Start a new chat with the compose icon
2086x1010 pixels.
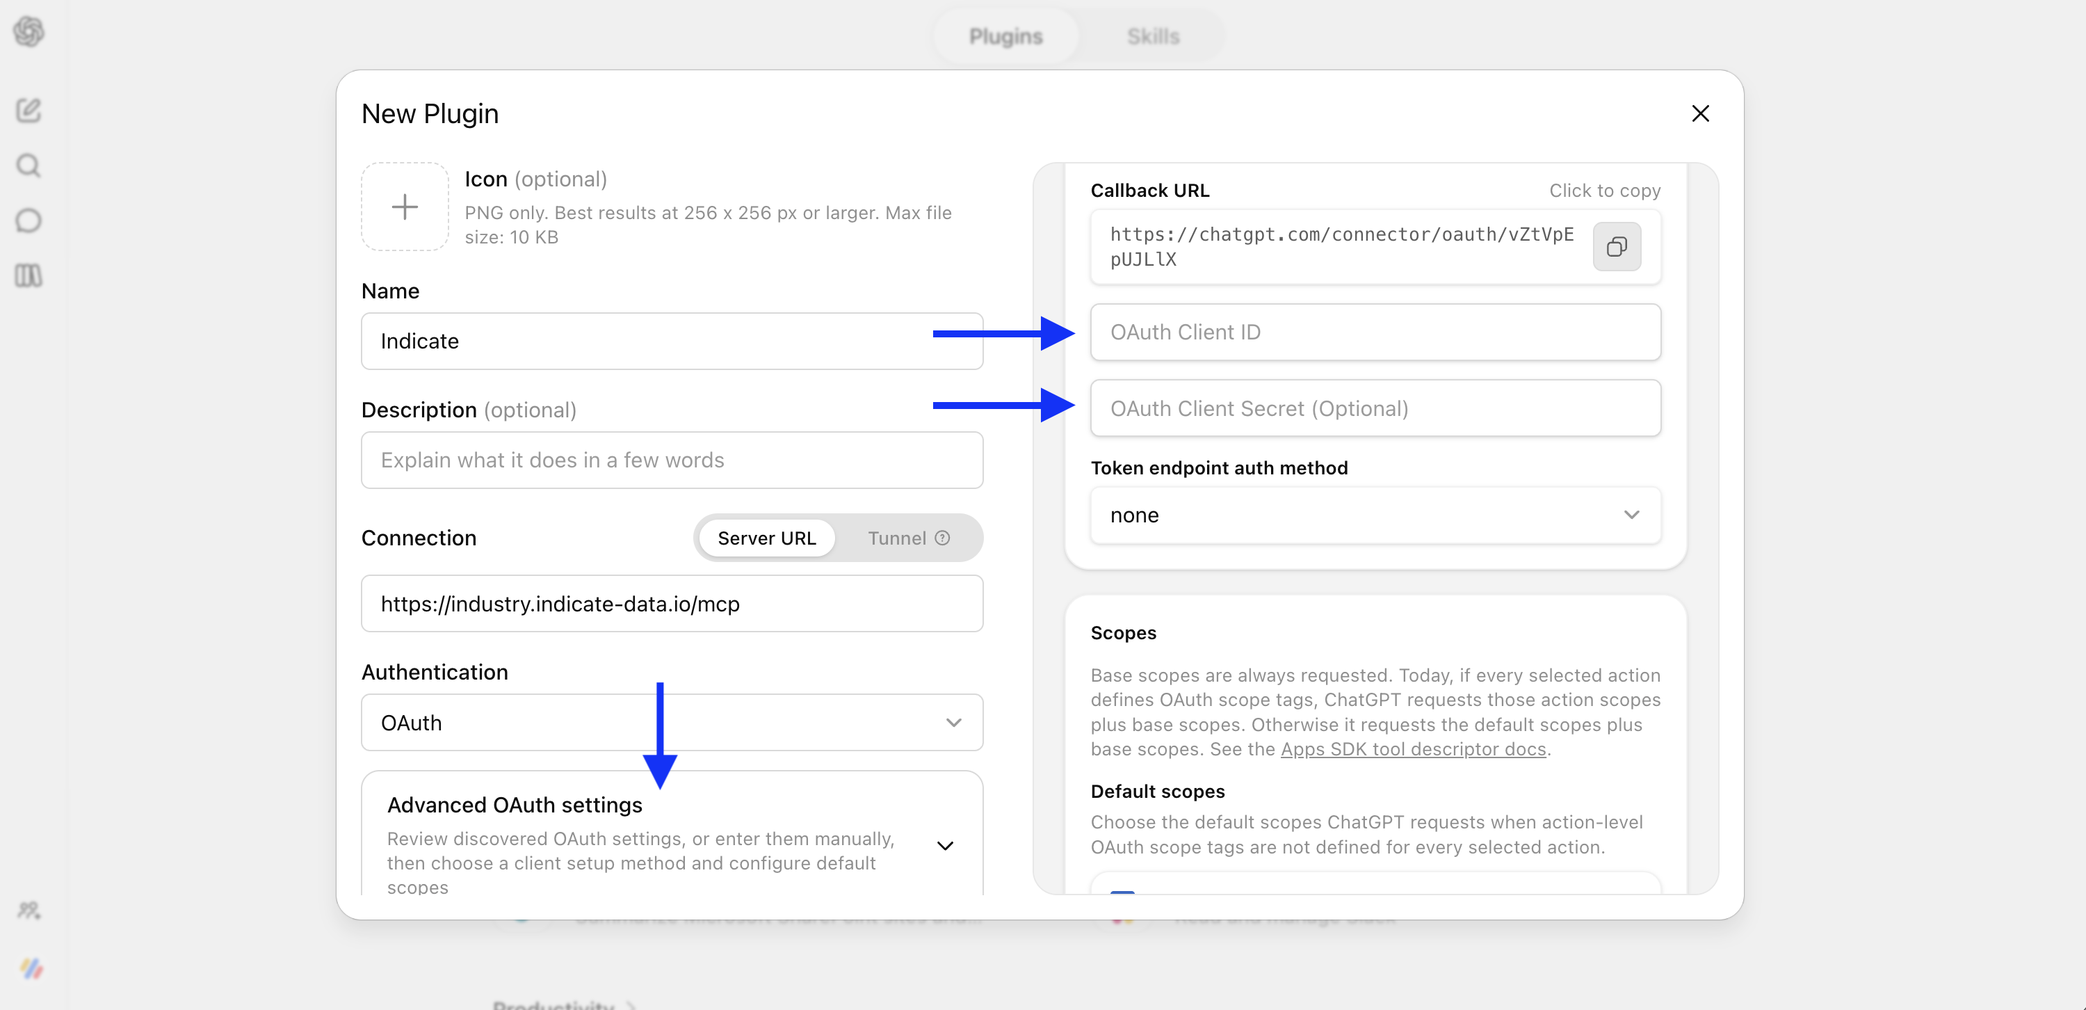[x=29, y=110]
